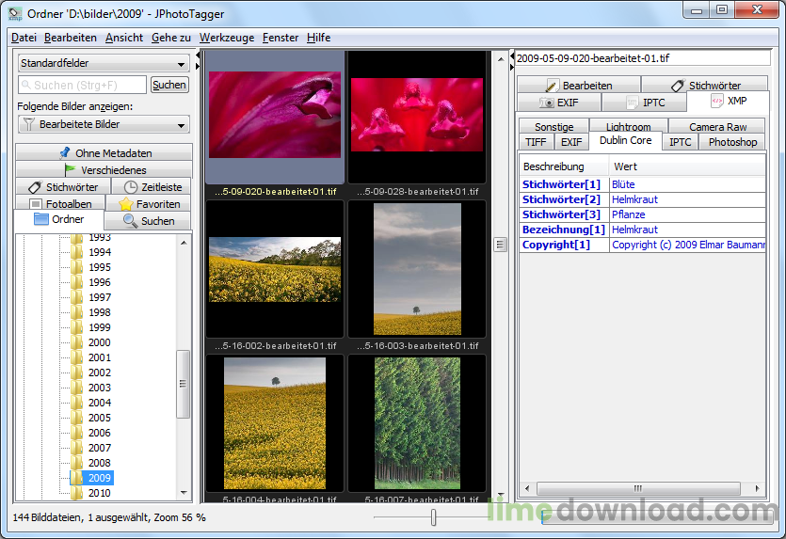Switch to the Photoshop tab

pos(732,142)
